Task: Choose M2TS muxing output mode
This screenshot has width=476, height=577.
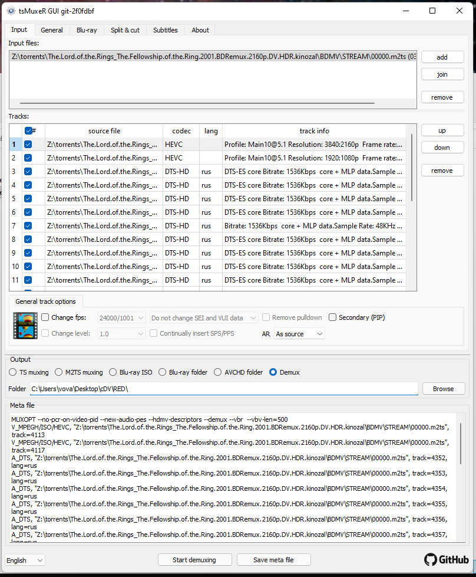Action: pos(59,372)
